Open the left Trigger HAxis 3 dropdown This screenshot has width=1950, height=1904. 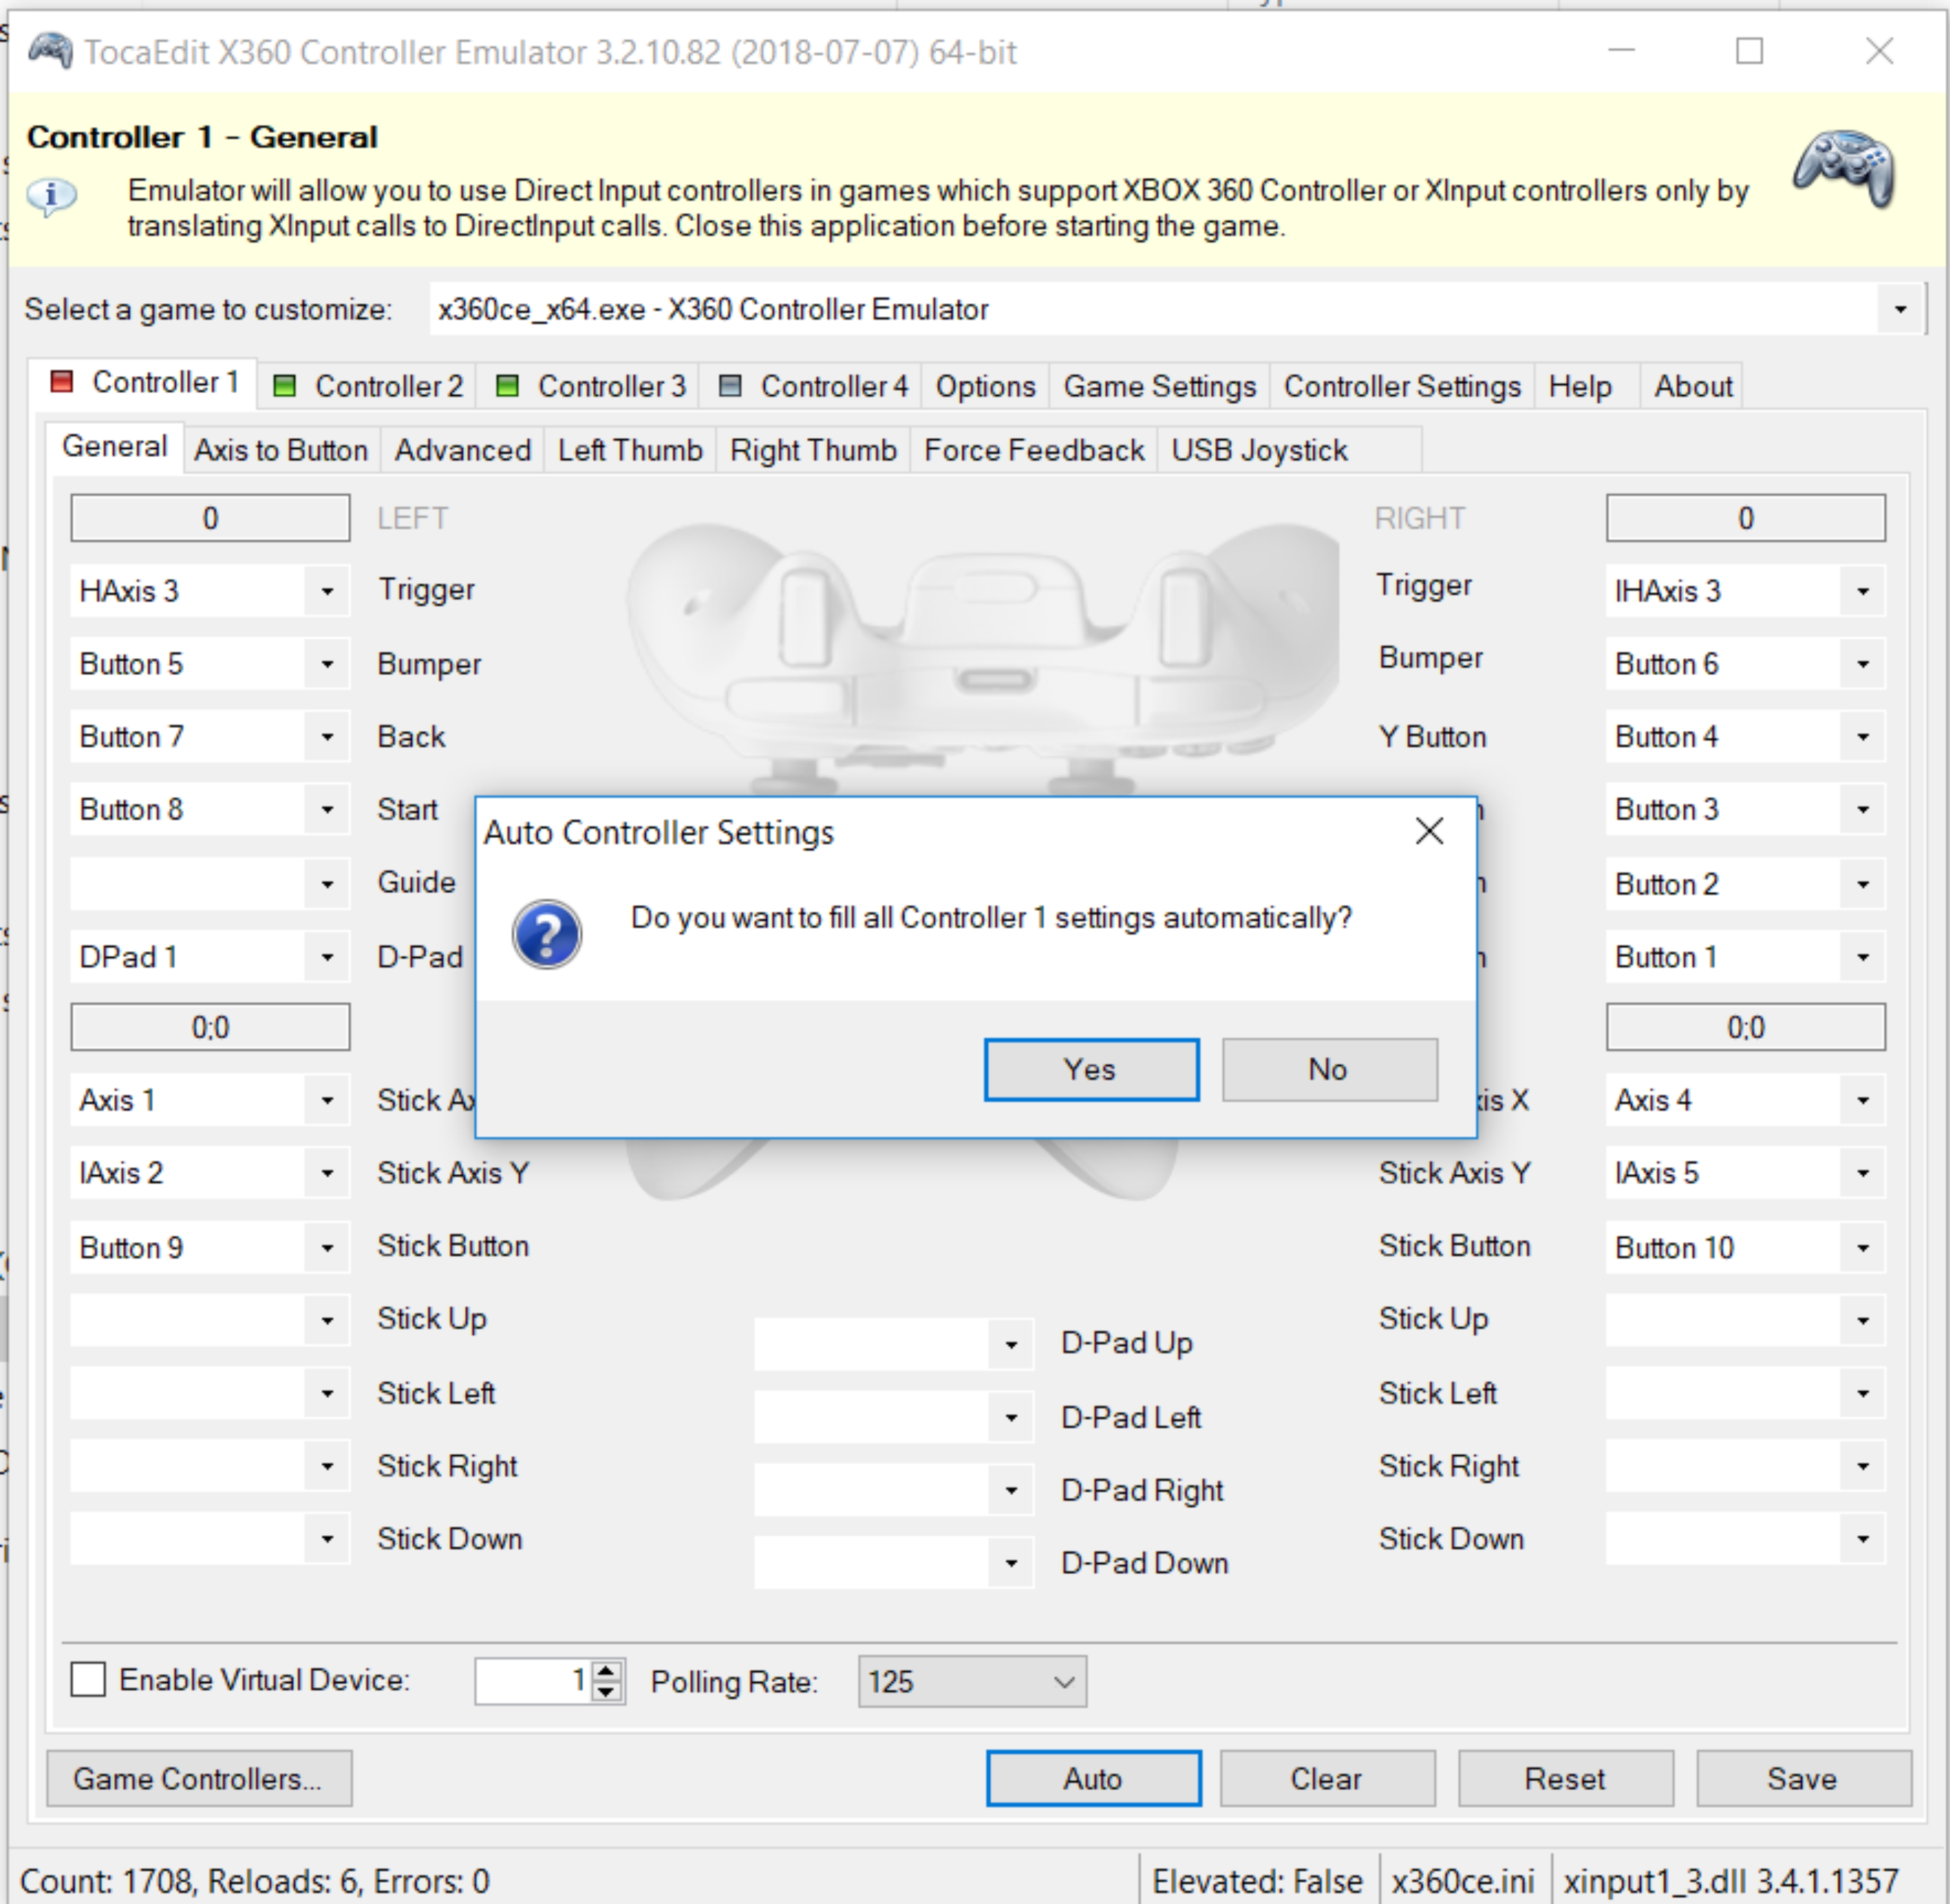[328, 591]
